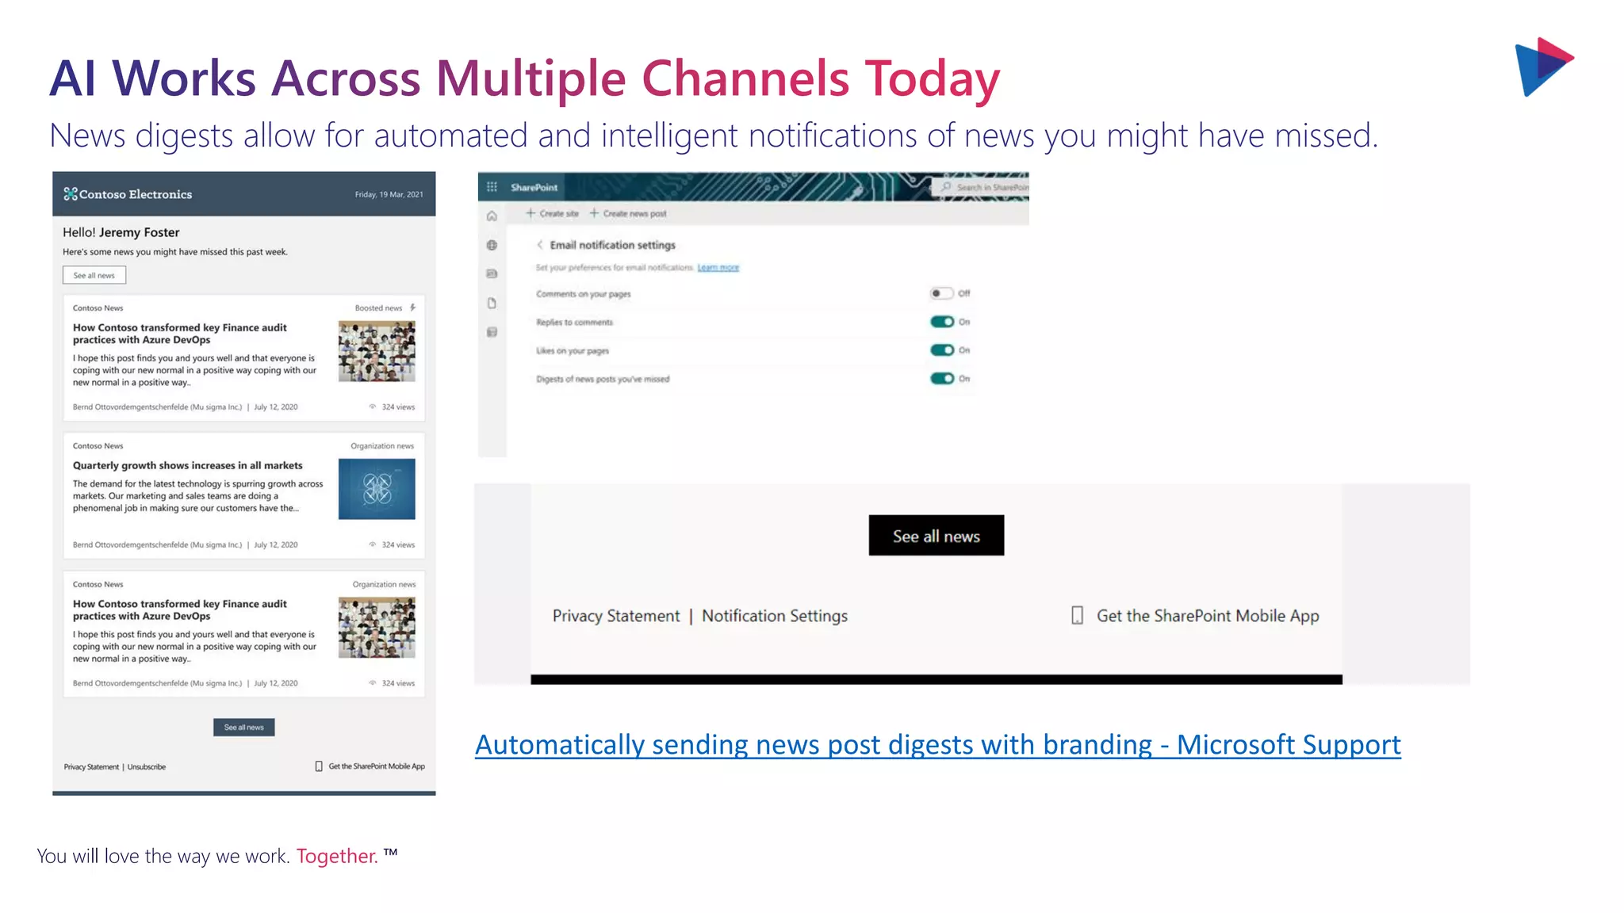Click the Search in SharePoint field
This screenshot has width=1624, height=913.
point(982,187)
